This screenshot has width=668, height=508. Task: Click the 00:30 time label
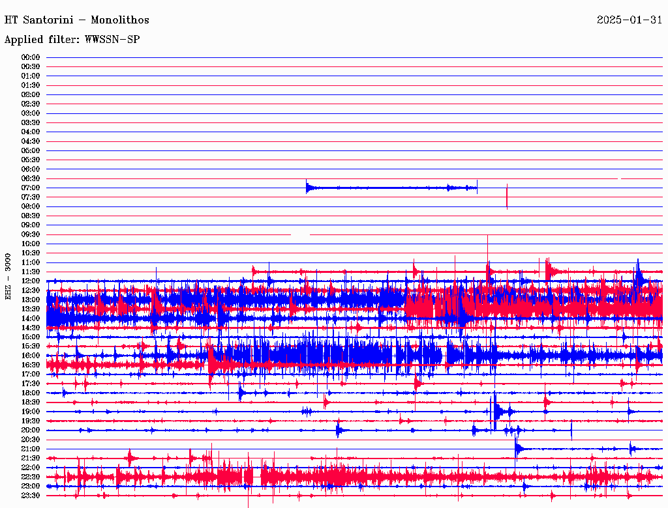(31, 67)
